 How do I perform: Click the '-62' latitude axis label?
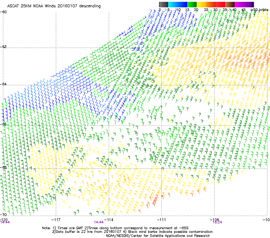coord(4,47)
